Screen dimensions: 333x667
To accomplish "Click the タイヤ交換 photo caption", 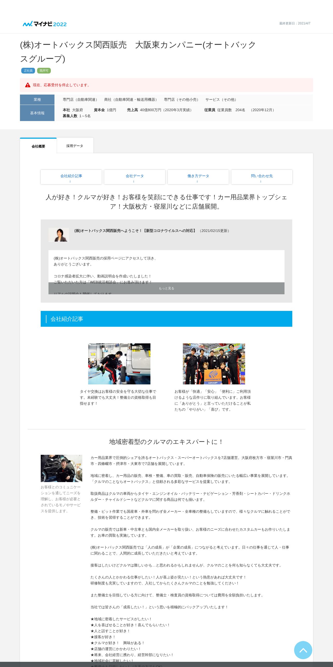I will 118,397.
